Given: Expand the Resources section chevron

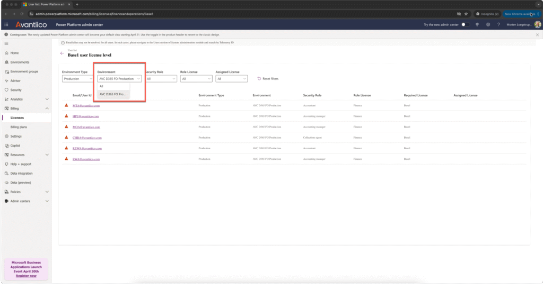Looking at the screenshot, I should (x=47, y=155).
